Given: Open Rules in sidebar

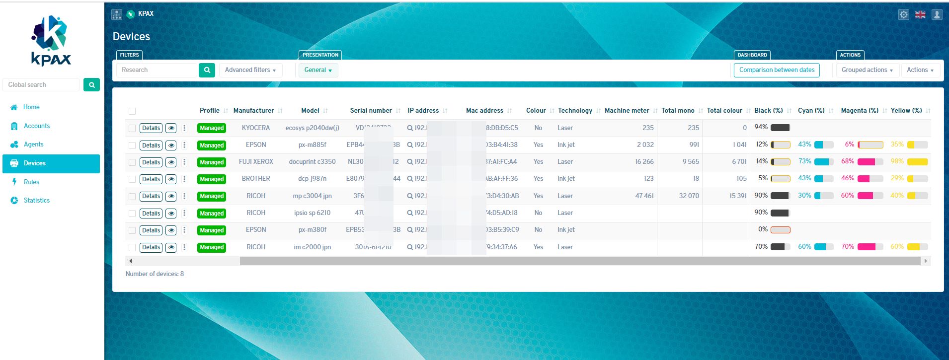Looking at the screenshot, I should 31,182.
